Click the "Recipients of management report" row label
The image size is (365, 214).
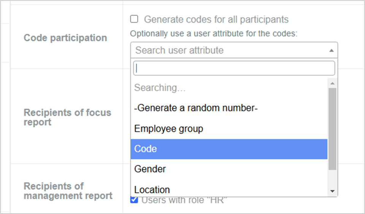(68, 191)
